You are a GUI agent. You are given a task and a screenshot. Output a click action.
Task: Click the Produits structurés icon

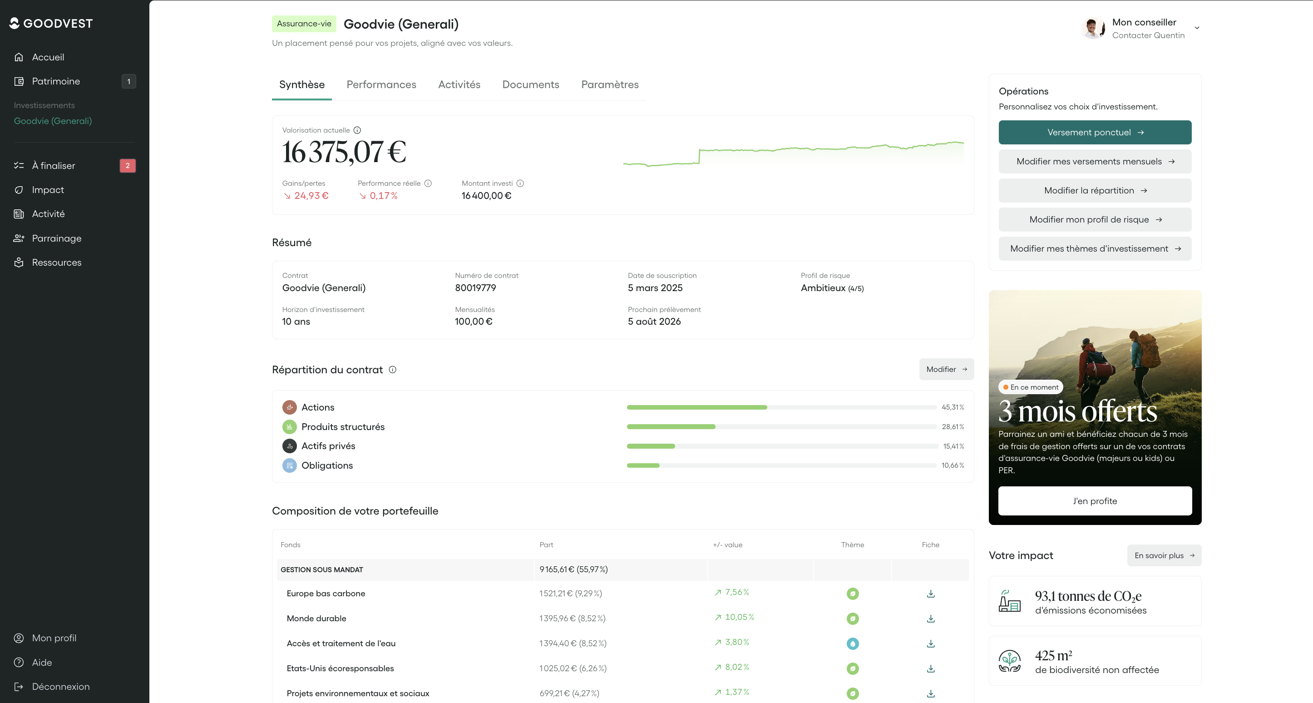pos(290,427)
